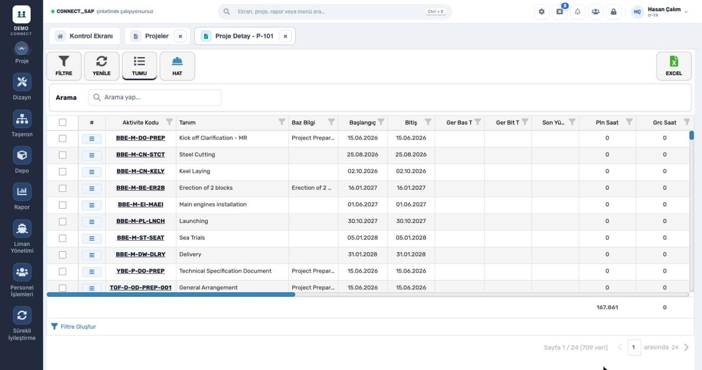Click the FİLTRE funnel toolbar button

tap(64, 66)
